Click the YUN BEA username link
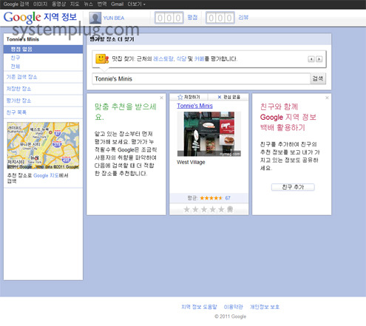 pyautogui.click(x=114, y=18)
